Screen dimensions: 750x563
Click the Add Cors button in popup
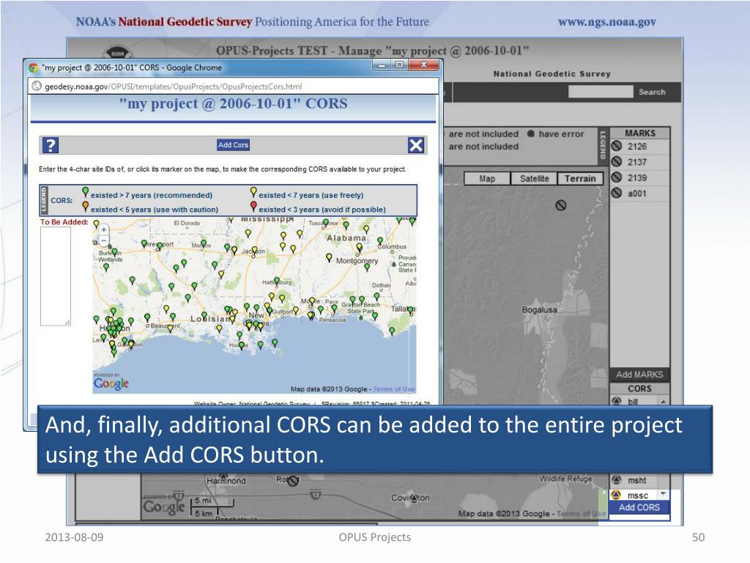click(x=233, y=145)
